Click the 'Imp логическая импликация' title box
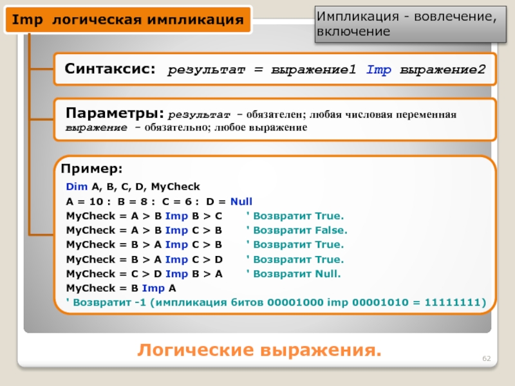This screenshot has height=386, width=515. click(x=128, y=19)
